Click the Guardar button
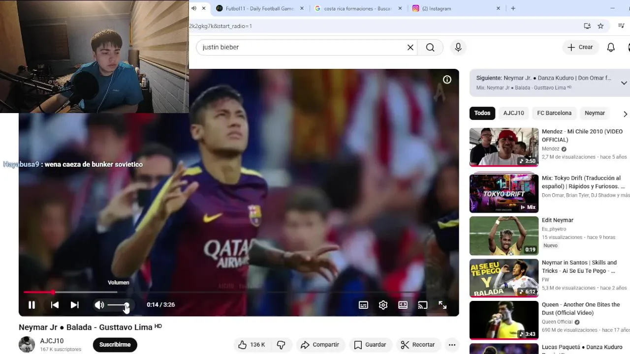Image resolution: width=630 pixels, height=354 pixels. 370,345
